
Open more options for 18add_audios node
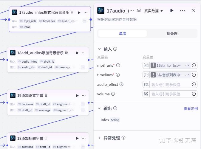click(x=84, y=53)
